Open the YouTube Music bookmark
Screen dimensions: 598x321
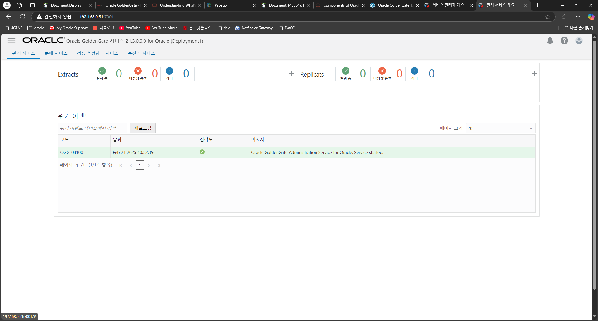click(x=162, y=28)
